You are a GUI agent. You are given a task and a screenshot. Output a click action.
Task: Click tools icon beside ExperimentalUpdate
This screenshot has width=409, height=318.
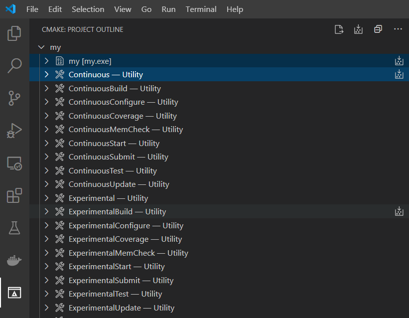coord(60,308)
